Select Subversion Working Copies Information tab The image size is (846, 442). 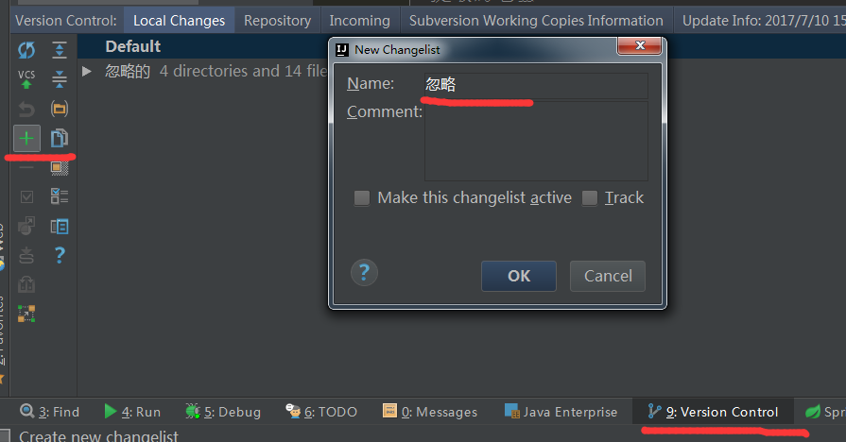[536, 21]
